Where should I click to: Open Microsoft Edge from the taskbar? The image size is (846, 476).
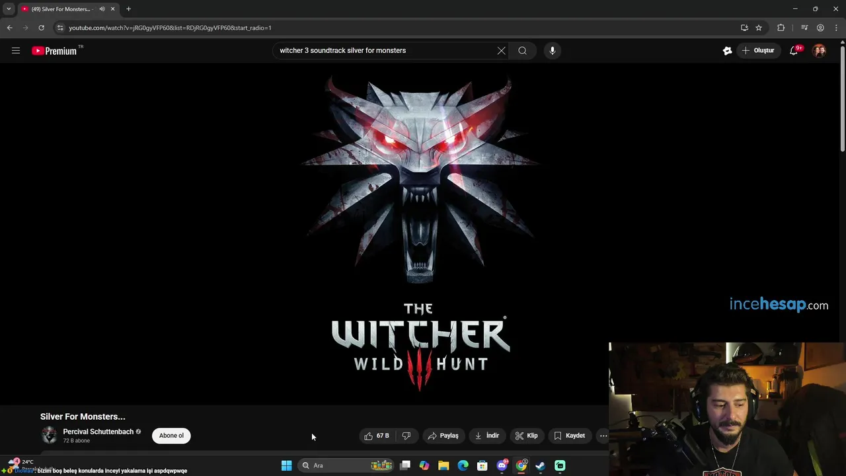tap(463, 465)
